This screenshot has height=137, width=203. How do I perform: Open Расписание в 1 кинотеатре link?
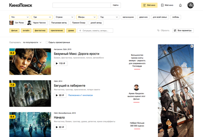(80, 95)
